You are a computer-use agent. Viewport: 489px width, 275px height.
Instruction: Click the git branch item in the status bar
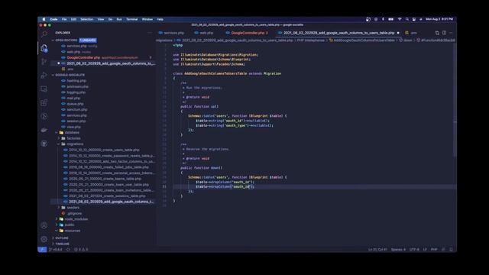coord(56,250)
